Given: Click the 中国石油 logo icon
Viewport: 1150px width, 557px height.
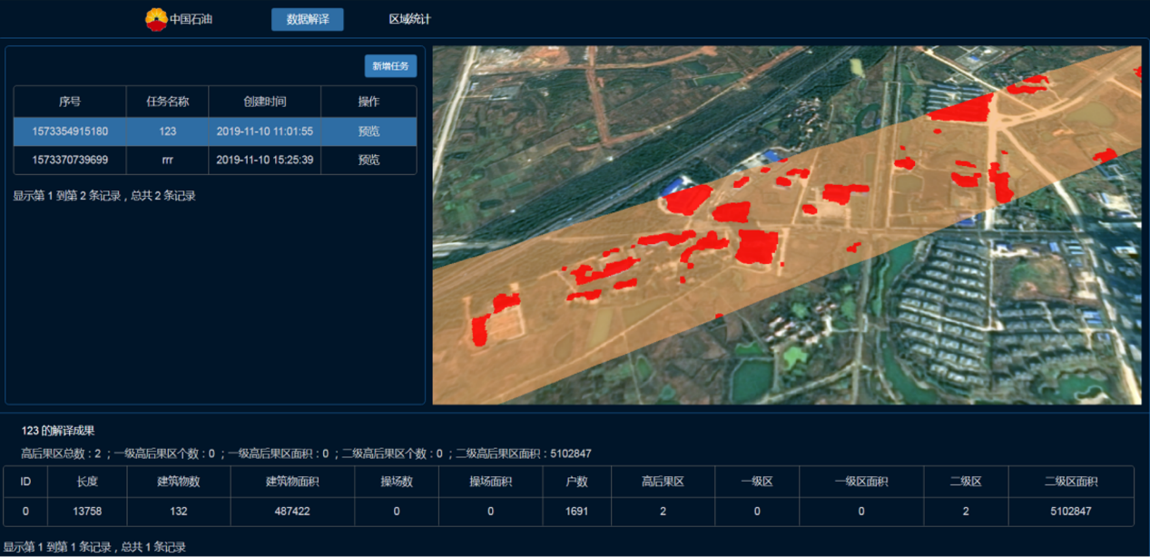Looking at the screenshot, I should [156, 19].
